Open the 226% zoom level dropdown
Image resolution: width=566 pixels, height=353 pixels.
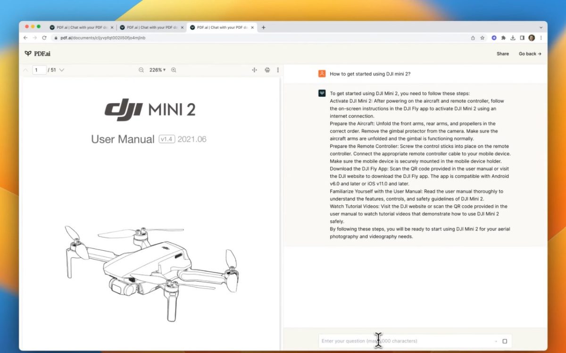pyautogui.click(x=158, y=70)
